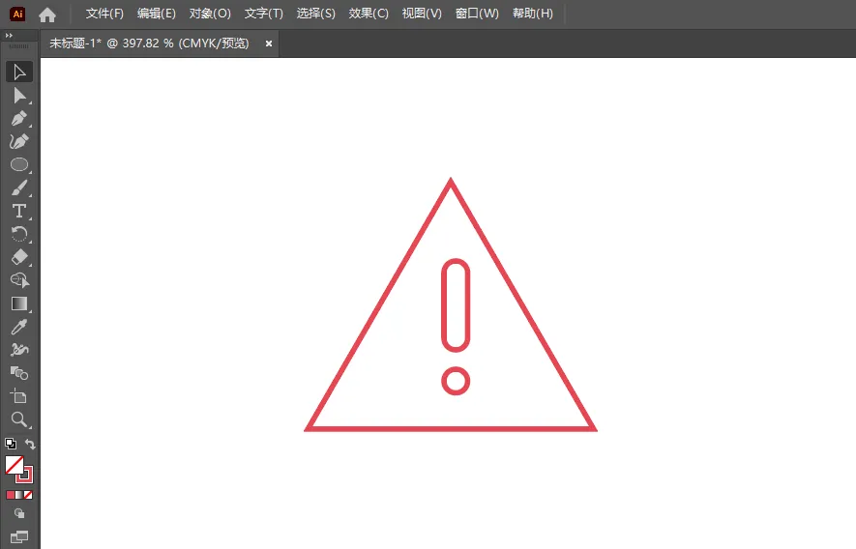Select the Shape Builder tool
The image size is (856, 549).
pyautogui.click(x=19, y=280)
